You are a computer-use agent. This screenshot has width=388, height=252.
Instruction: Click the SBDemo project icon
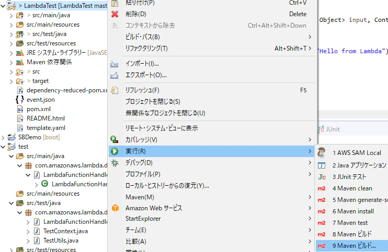click(x=12, y=137)
